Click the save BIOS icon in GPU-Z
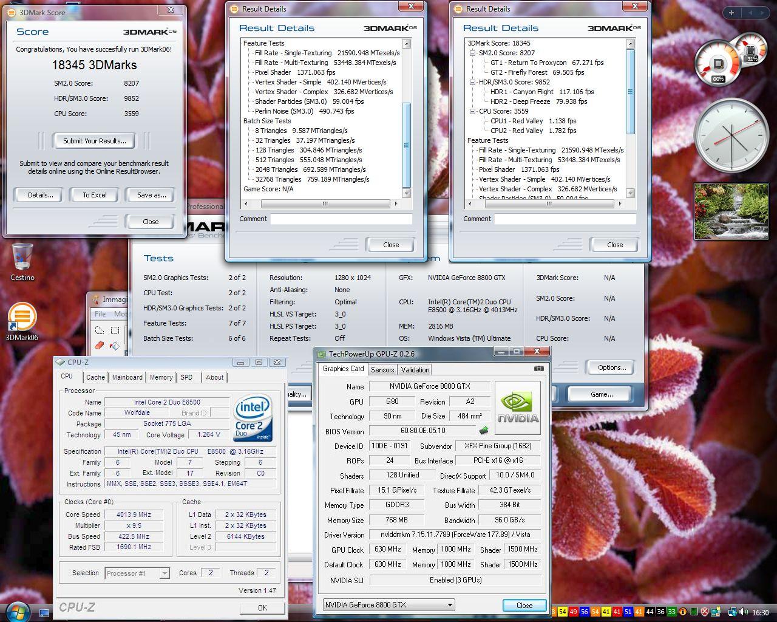Viewport: 777px width, 622px height. (x=484, y=431)
